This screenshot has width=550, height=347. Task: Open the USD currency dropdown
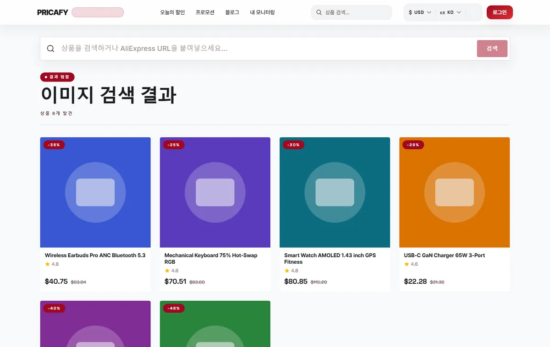pyautogui.click(x=419, y=12)
